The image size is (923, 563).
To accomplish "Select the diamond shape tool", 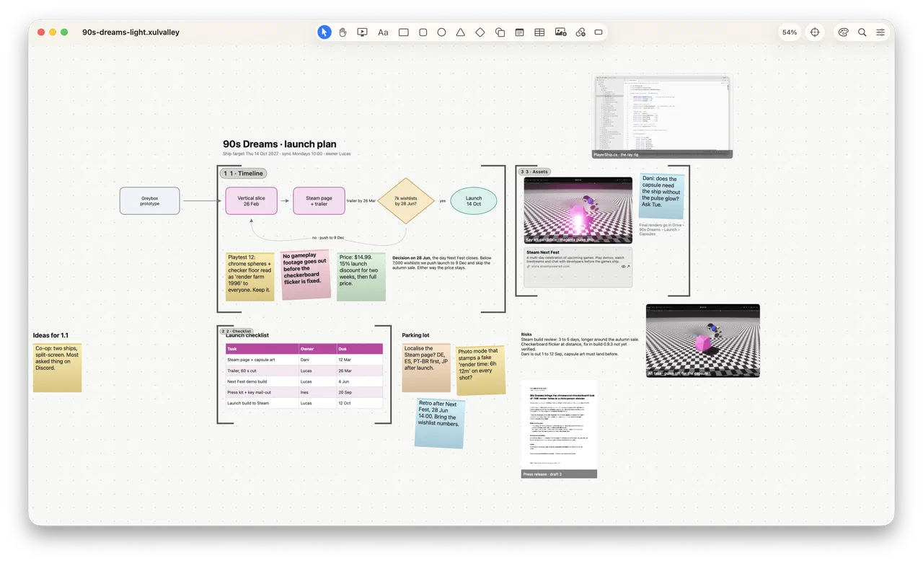I will pos(480,32).
